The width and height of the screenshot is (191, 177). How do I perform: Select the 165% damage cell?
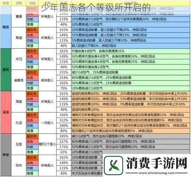[64, 83]
